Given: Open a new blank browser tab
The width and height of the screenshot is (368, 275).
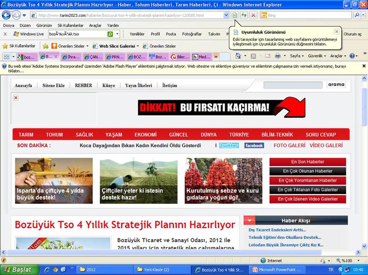Looking at the screenshot, I should coord(225,57).
